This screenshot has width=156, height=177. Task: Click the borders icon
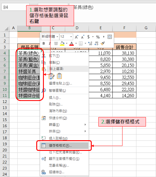[81, 43]
